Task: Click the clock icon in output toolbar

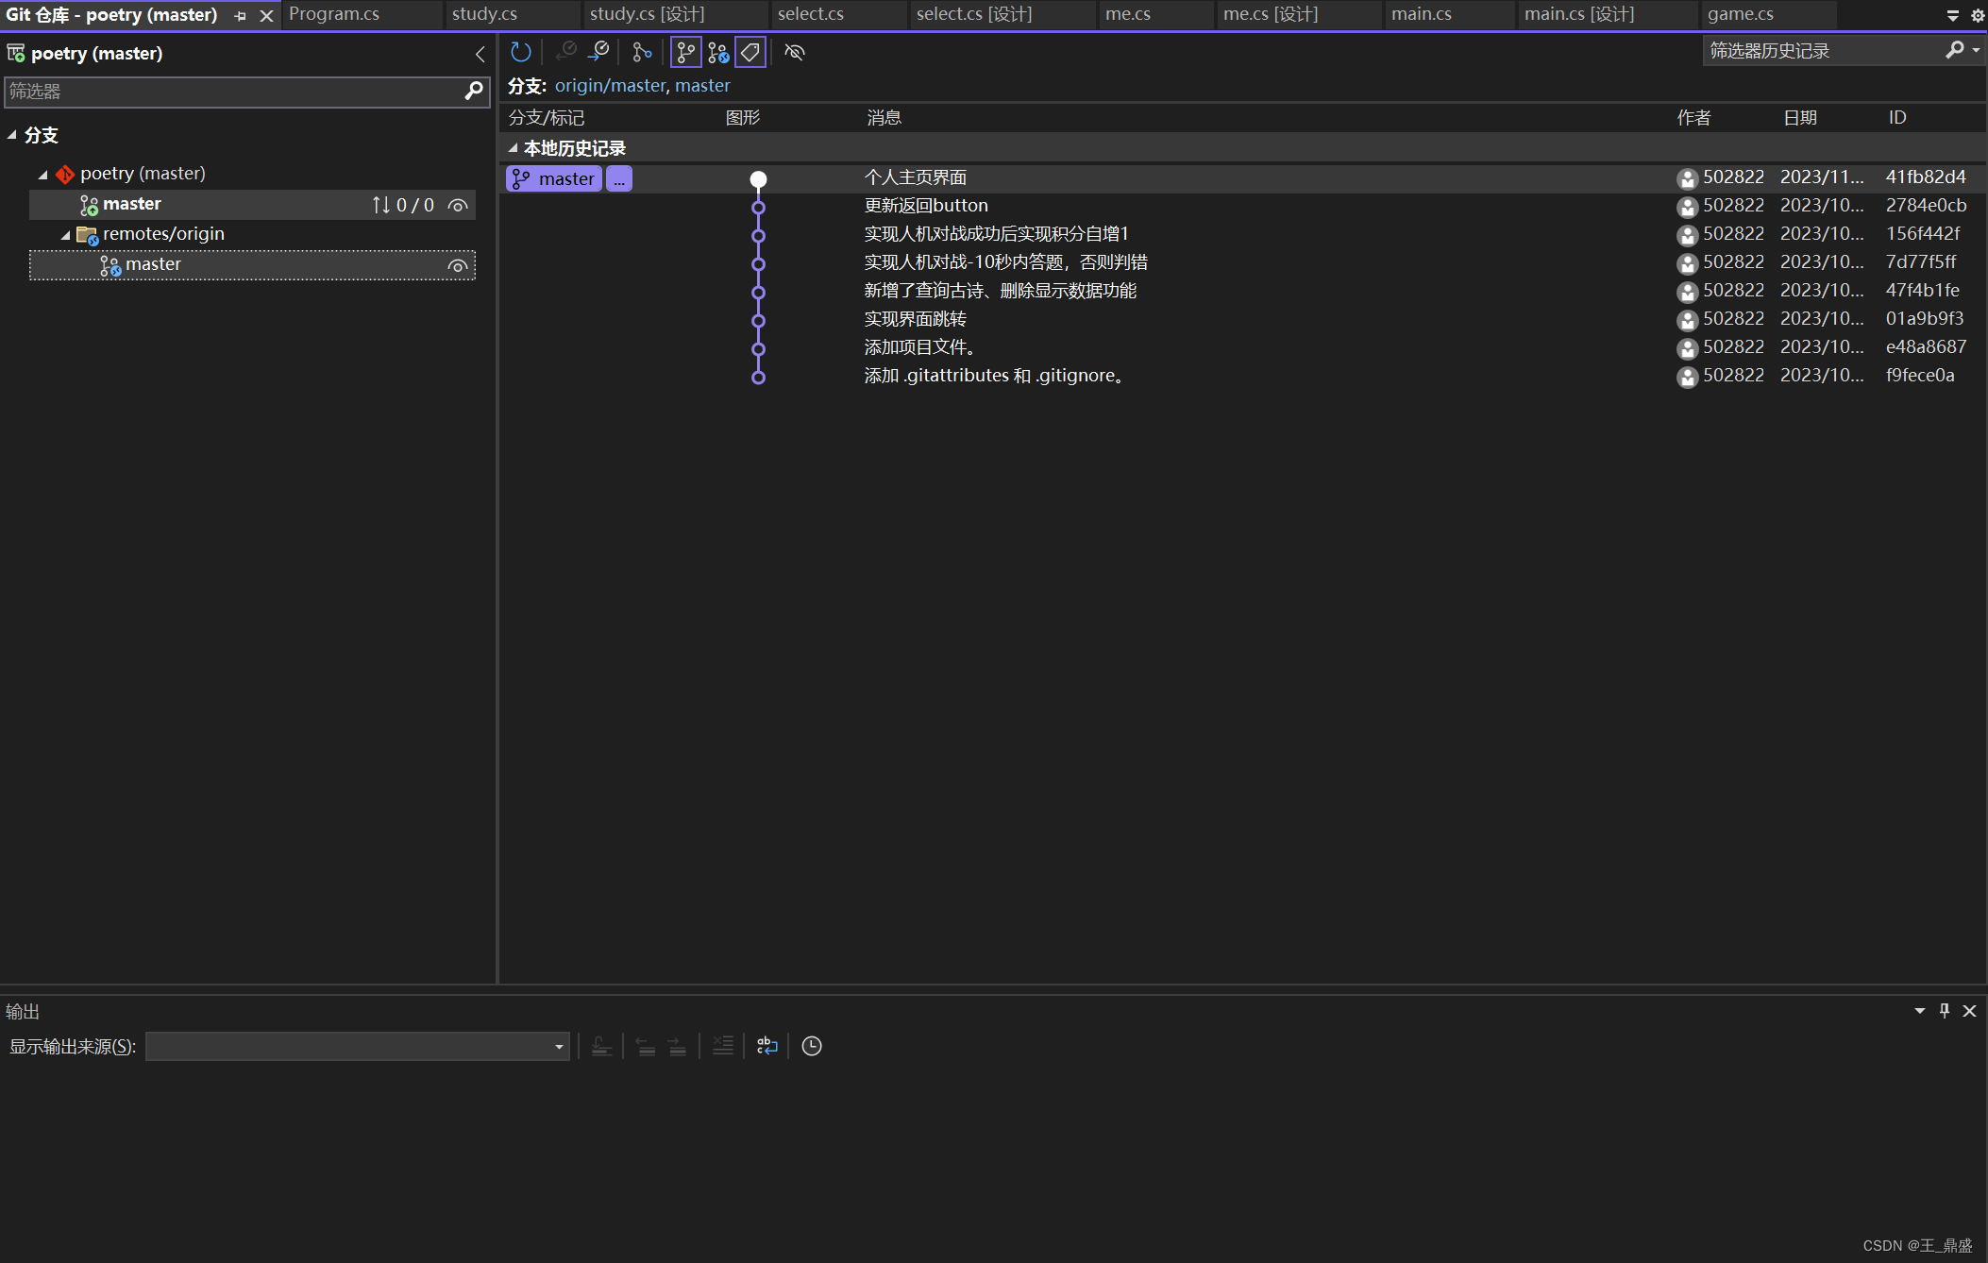Action: coord(812,1046)
